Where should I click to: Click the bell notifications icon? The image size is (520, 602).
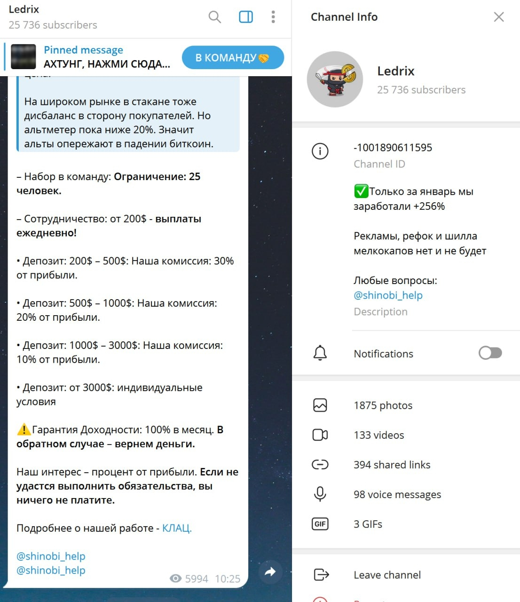click(x=320, y=353)
